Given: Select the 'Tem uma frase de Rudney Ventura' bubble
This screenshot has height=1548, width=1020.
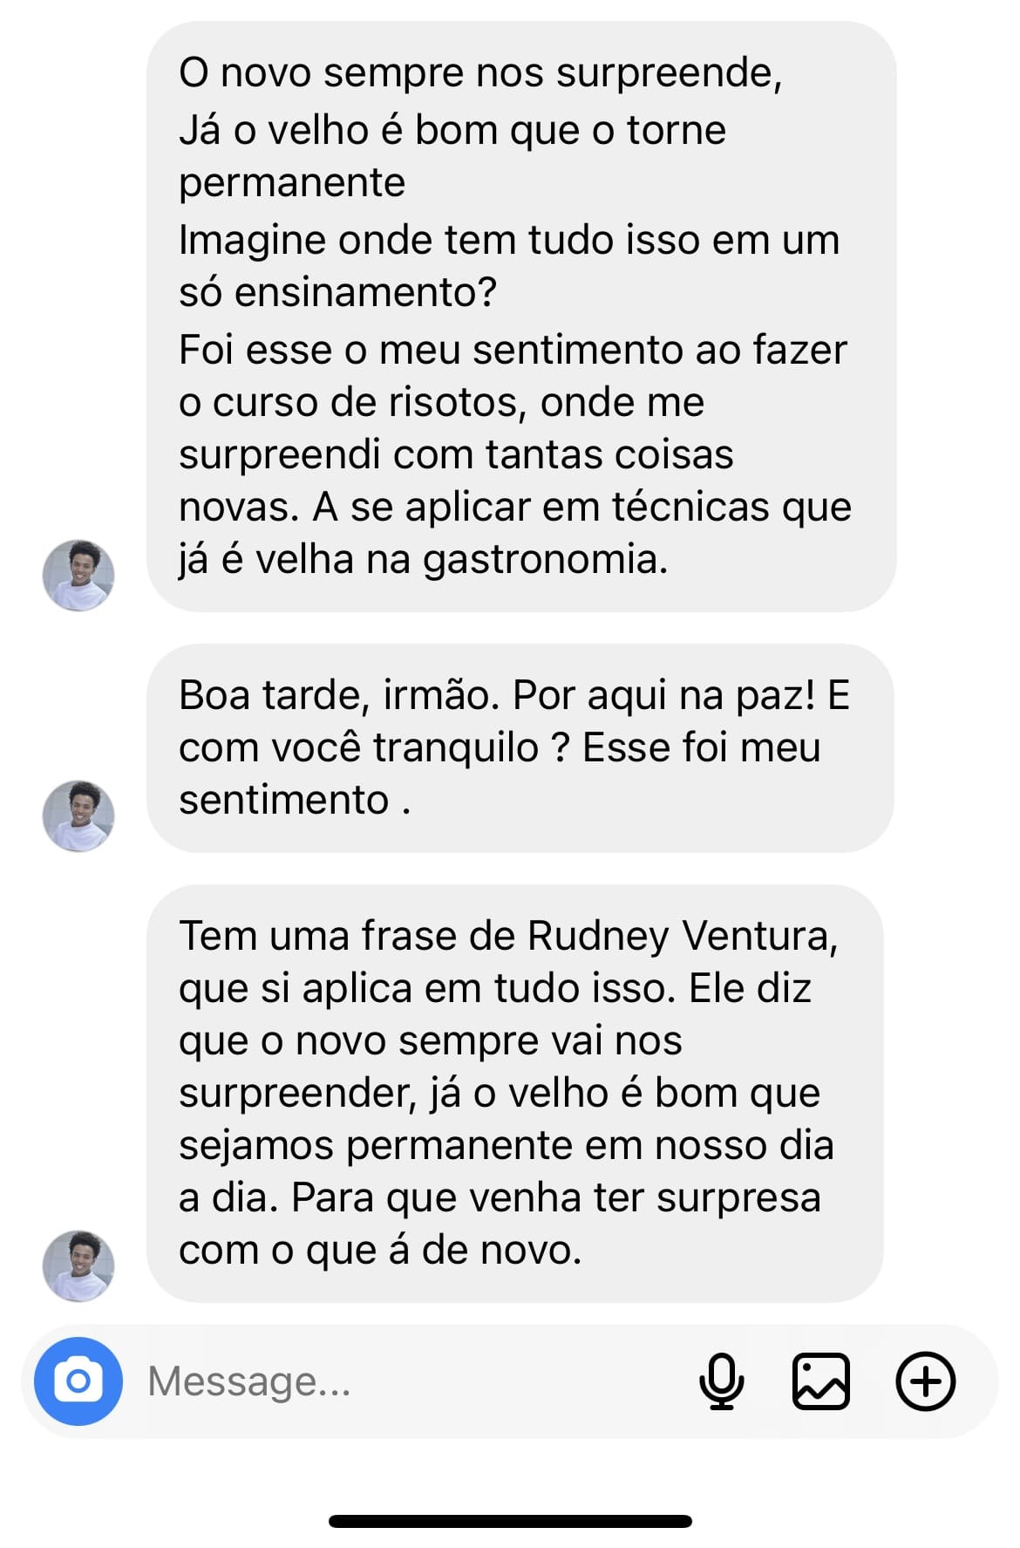Looking at the screenshot, I should 515,1094.
